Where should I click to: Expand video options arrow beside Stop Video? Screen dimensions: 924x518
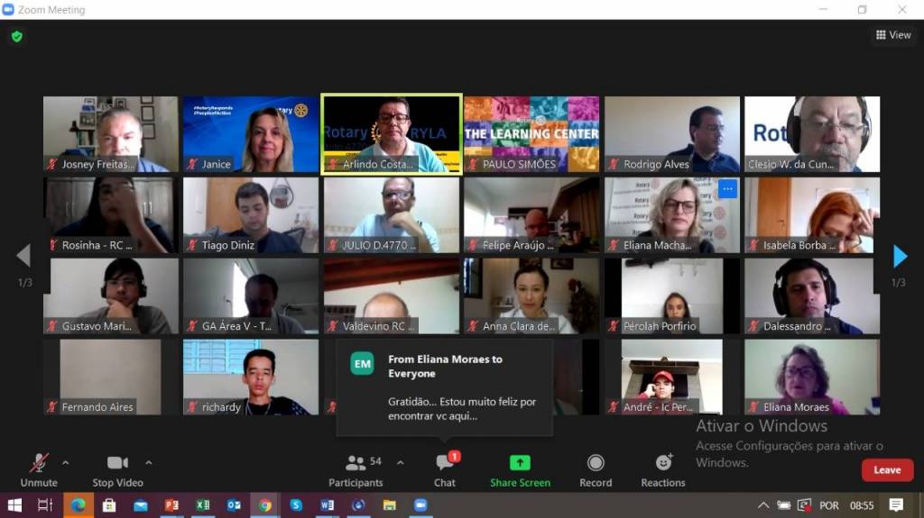click(x=149, y=463)
